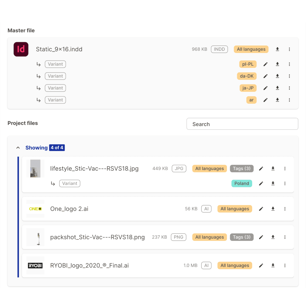Click the RYOBI logo thumbnail
This screenshot has height=306, width=306.
pos(35,265)
